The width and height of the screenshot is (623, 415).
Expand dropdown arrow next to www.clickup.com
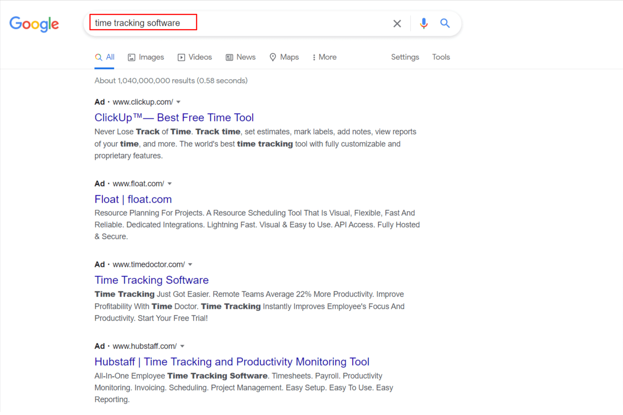click(x=178, y=102)
